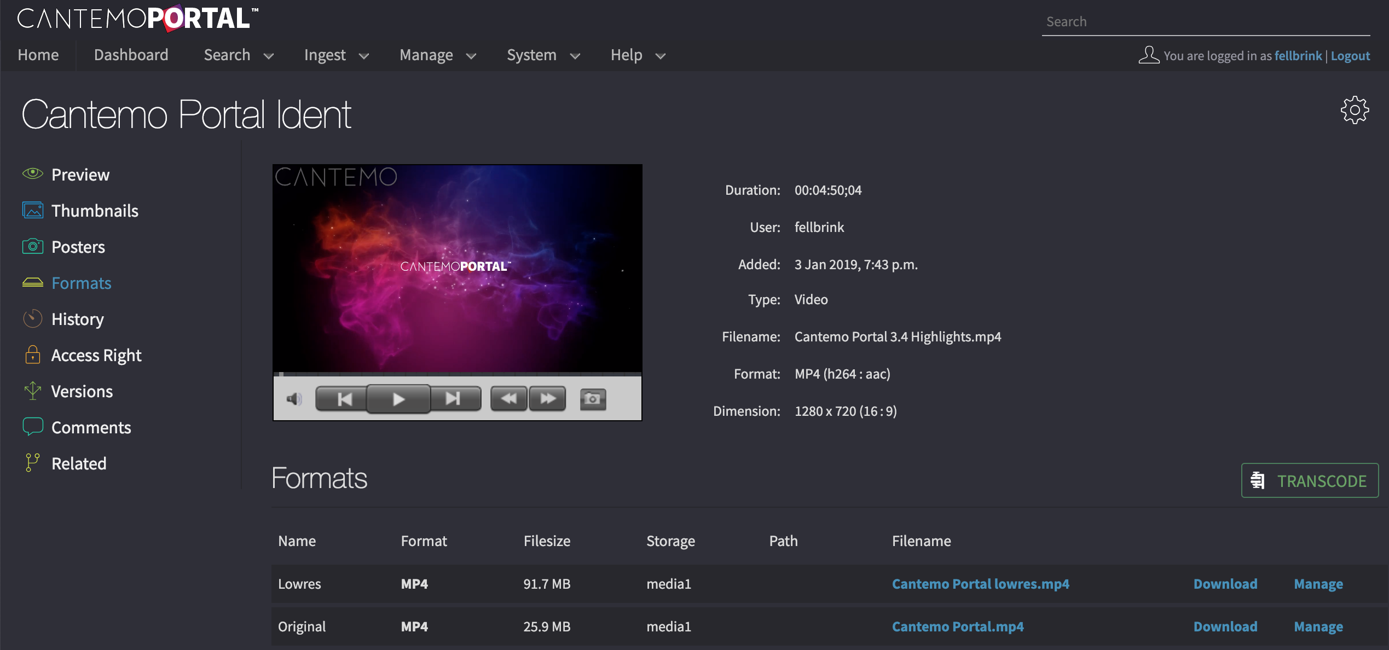Expand the Manage menu chevron

click(x=471, y=56)
